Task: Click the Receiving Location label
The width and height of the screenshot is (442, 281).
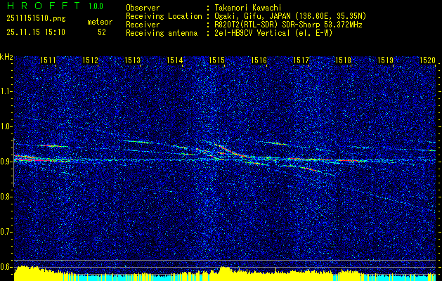Action: click(164, 16)
